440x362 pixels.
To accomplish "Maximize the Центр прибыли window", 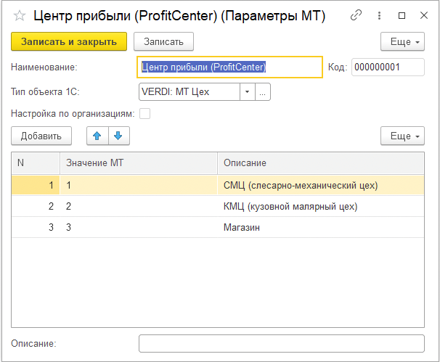I will 402,15.
